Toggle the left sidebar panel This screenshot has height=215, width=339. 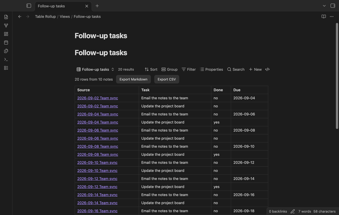click(29, 6)
